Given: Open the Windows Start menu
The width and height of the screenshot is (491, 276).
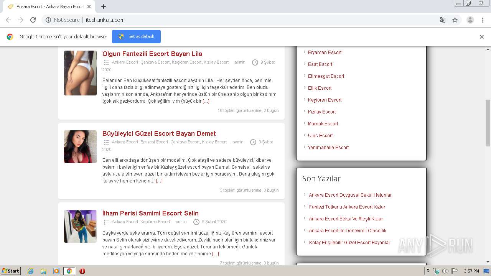Looking at the screenshot, I should pos(11,271).
